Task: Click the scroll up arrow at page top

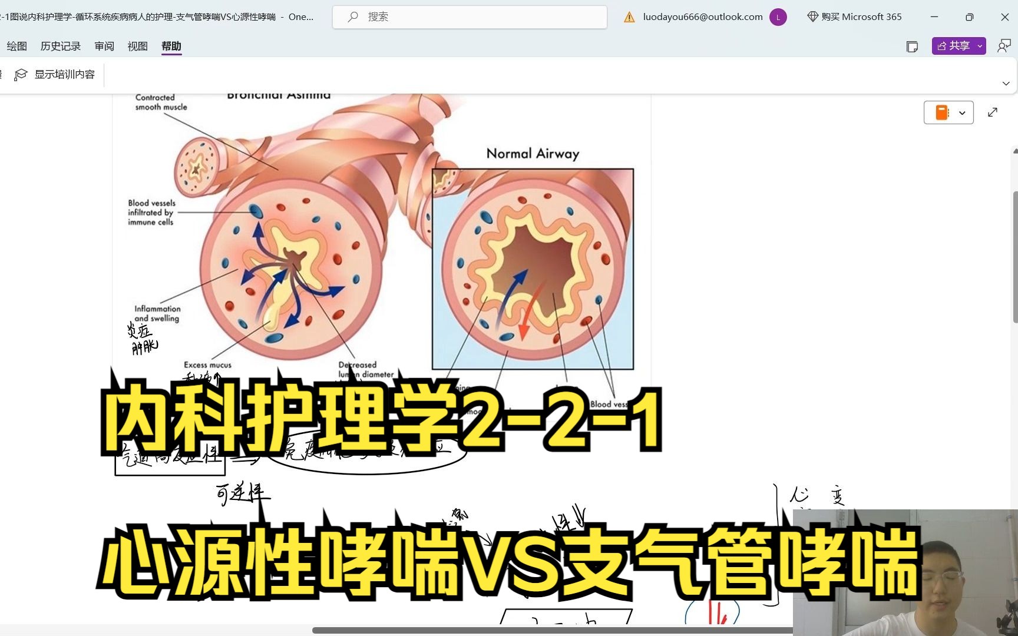Action: coord(1014,151)
